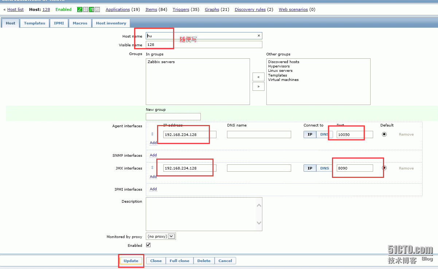Choose DNS for JMX interface connection
This screenshot has height=269, width=438.
pos(324,168)
